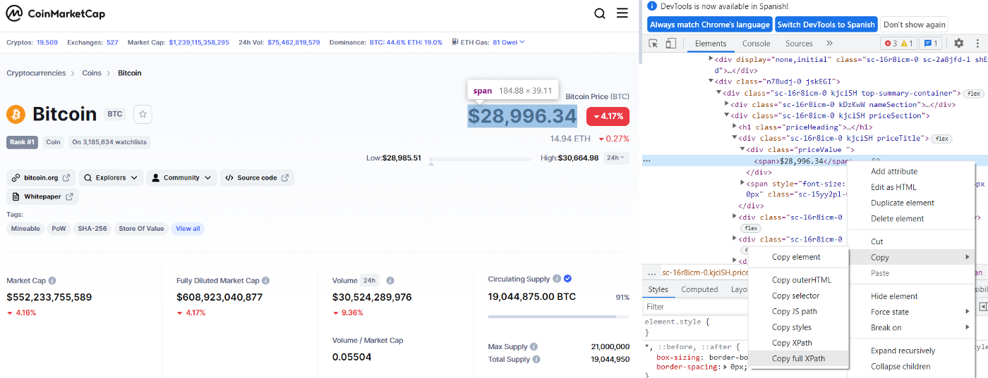Click the Fully Diluted Market Cap info icon
988x378 pixels.
click(x=266, y=280)
